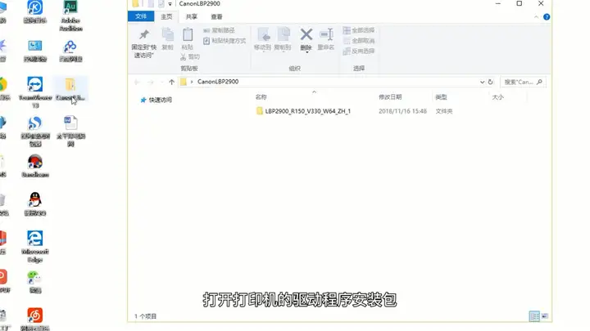Select the QQ penguin desktop icon
The height and width of the screenshot is (331, 590).
35,204
